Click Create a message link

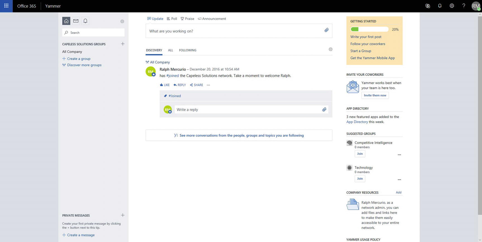[79, 235]
